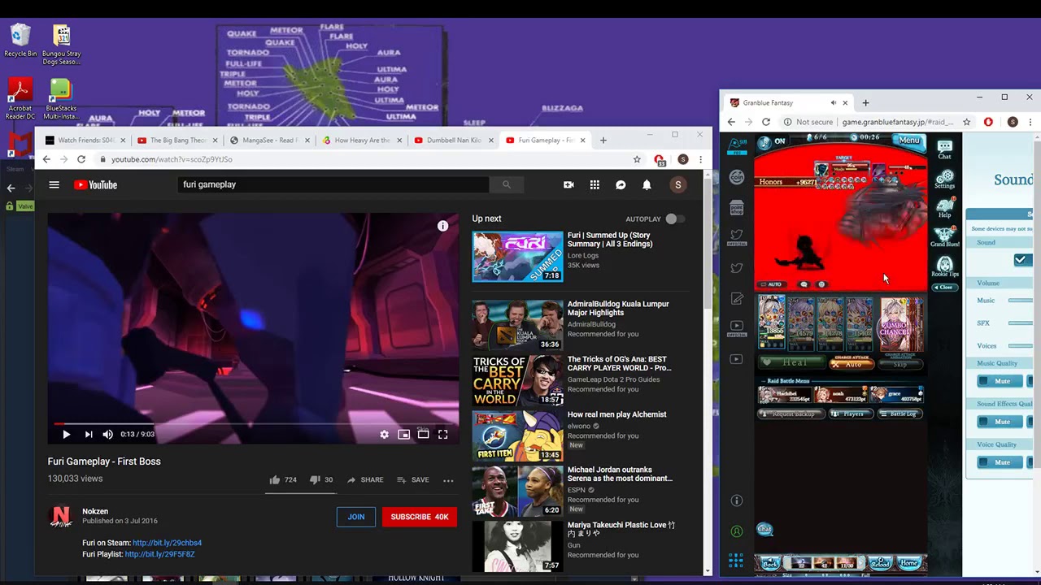Open Granblue Settings gear icon
This screenshot has height=585, width=1041.
944,180
